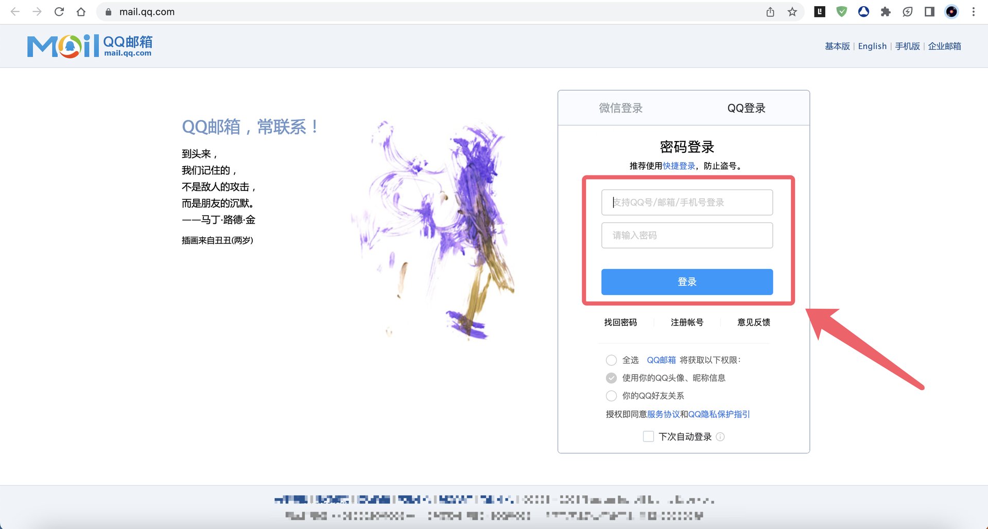This screenshot has width=988, height=529.
Task: Click the blue 登录 login button
Action: (x=687, y=281)
